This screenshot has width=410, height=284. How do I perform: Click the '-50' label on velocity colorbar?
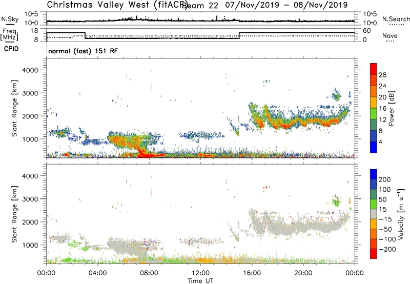[385, 229]
